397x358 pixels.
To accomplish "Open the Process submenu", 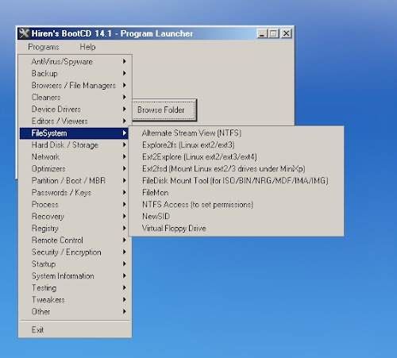I will (x=74, y=204).
